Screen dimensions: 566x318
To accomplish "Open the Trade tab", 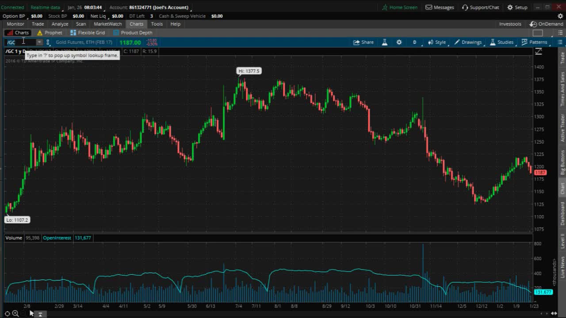I will (x=38, y=24).
